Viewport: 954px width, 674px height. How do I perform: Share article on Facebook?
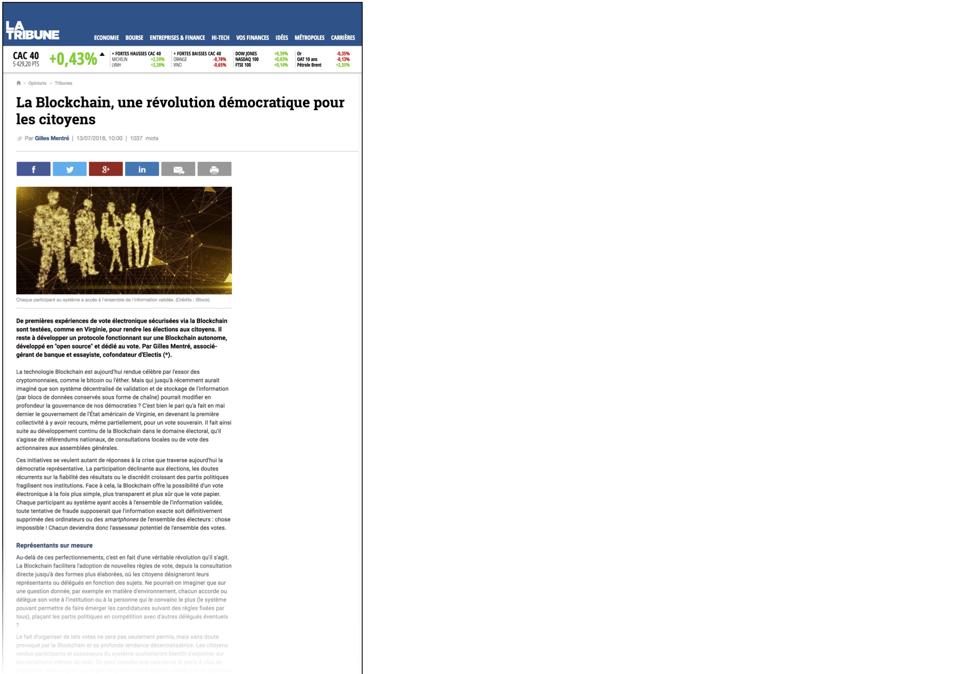coord(33,169)
